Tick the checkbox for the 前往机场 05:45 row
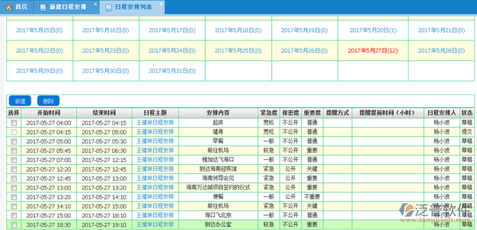The height and width of the screenshot is (230, 477). [x=14, y=150]
